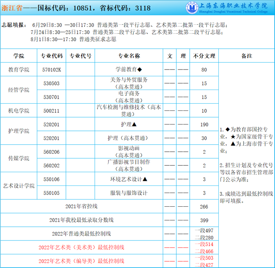Select the 环境艺术设计▲ major cell
The width and height of the screenshot is (275, 268).
pos(128,179)
